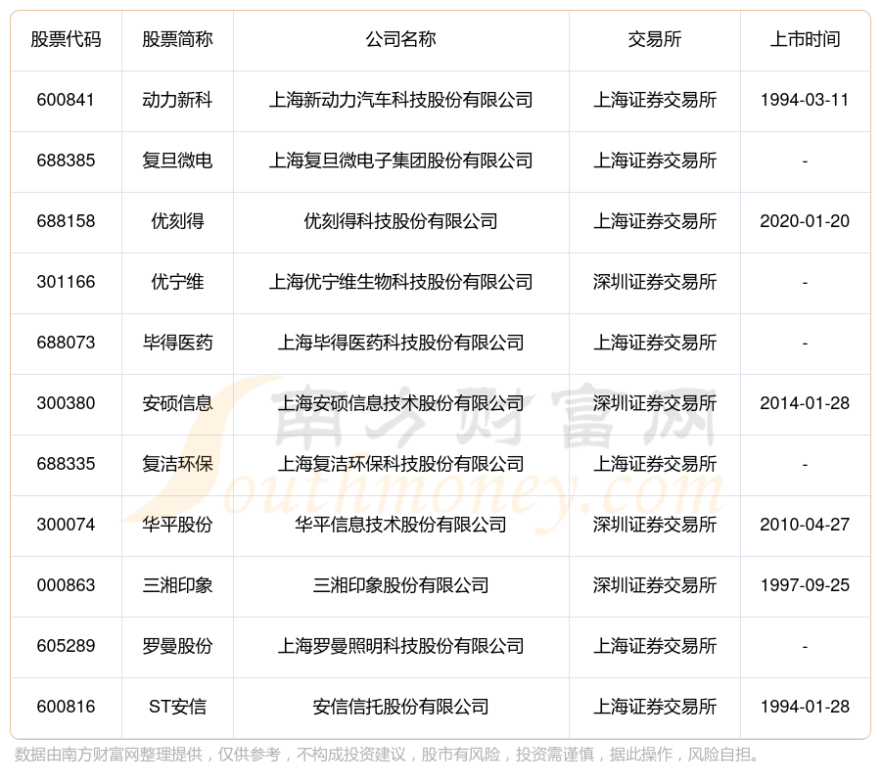Screen dimensions: 881x783
Task: Click 三湘印象股份有限公司
Action: click(400, 585)
